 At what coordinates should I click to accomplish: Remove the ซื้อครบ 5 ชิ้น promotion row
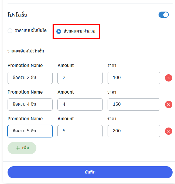click(169, 131)
